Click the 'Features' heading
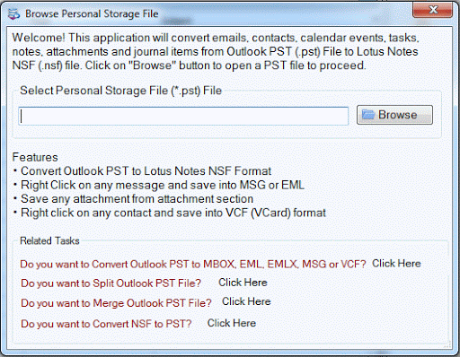The height and width of the screenshot is (357, 460). click(35, 157)
